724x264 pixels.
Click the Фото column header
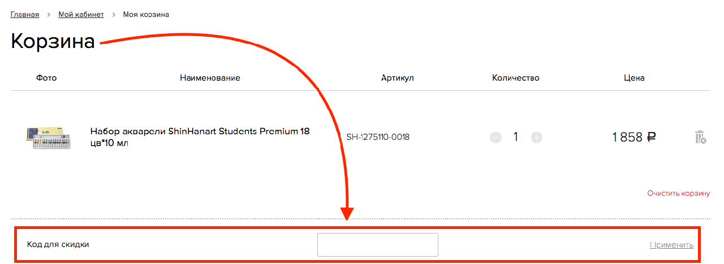click(x=46, y=78)
